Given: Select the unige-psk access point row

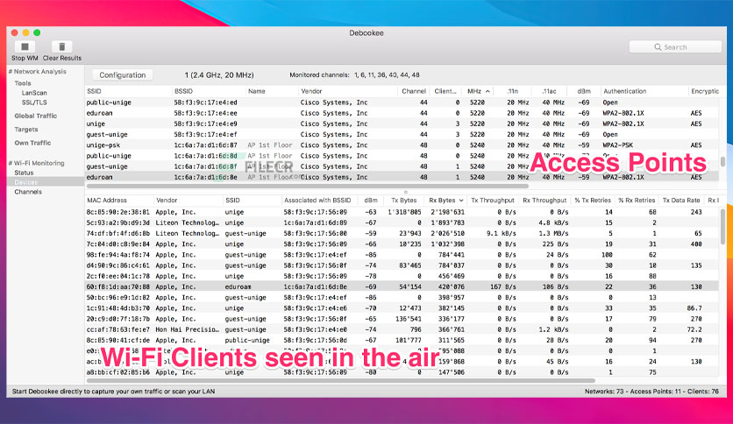Looking at the screenshot, I should pyautogui.click(x=402, y=145).
